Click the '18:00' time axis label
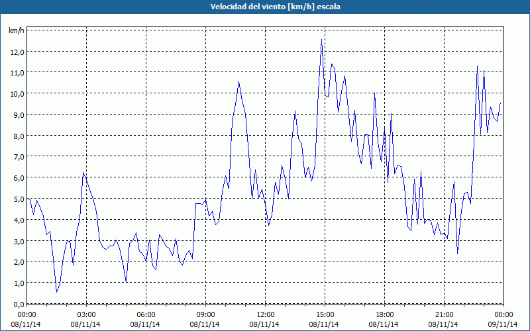 click(385, 315)
